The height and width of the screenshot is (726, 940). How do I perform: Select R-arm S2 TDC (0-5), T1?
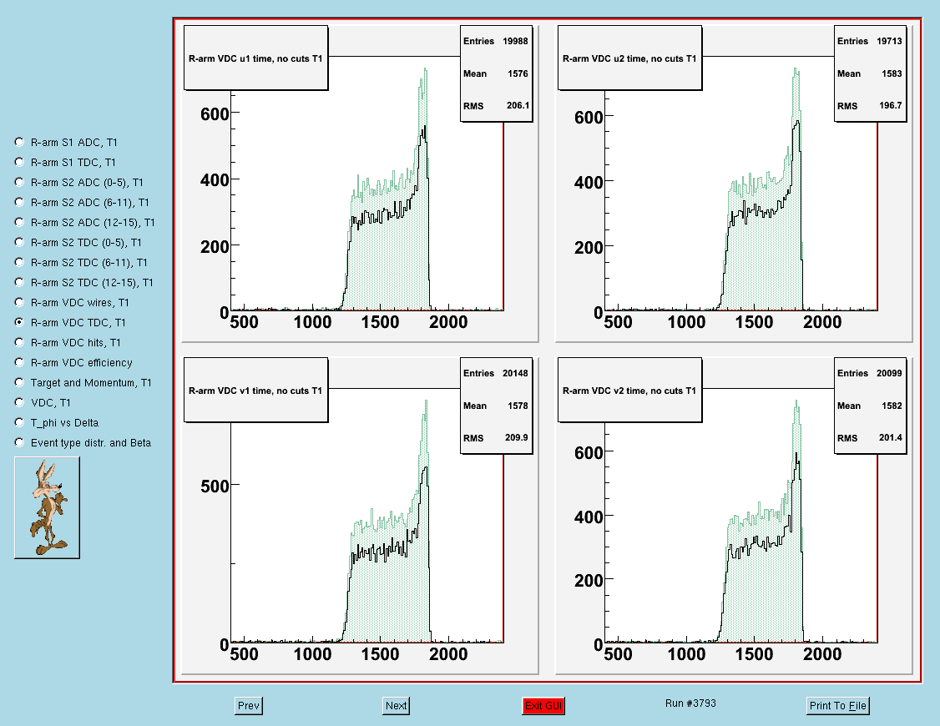[19, 243]
